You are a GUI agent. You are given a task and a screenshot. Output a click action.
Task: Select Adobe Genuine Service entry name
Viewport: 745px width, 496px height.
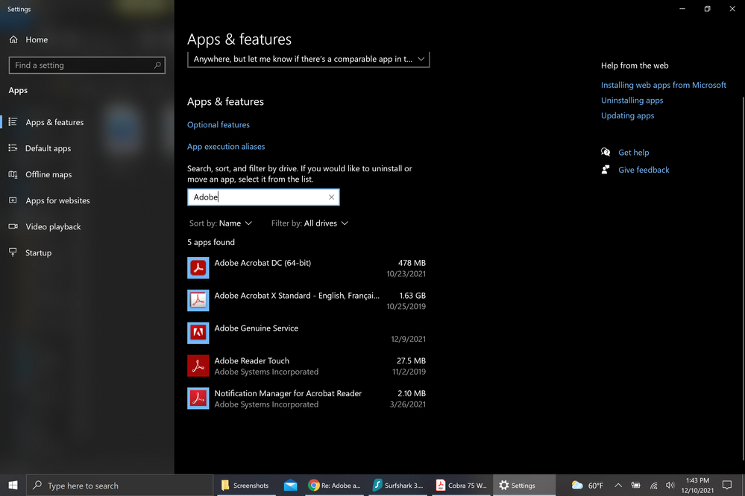256,328
